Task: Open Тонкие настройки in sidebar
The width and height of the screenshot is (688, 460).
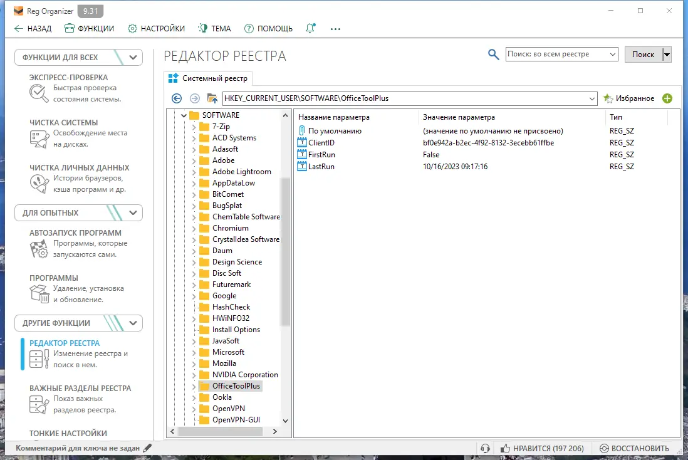Action: click(68, 433)
